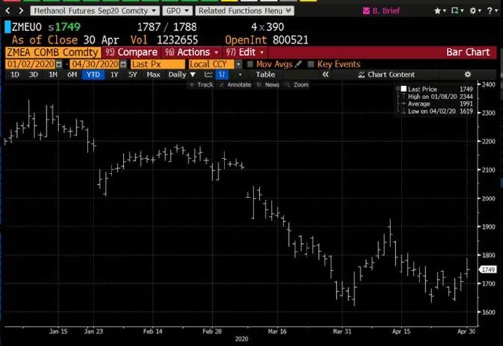Open the Table view
This screenshot has height=346, width=503.
pos(265,74)
